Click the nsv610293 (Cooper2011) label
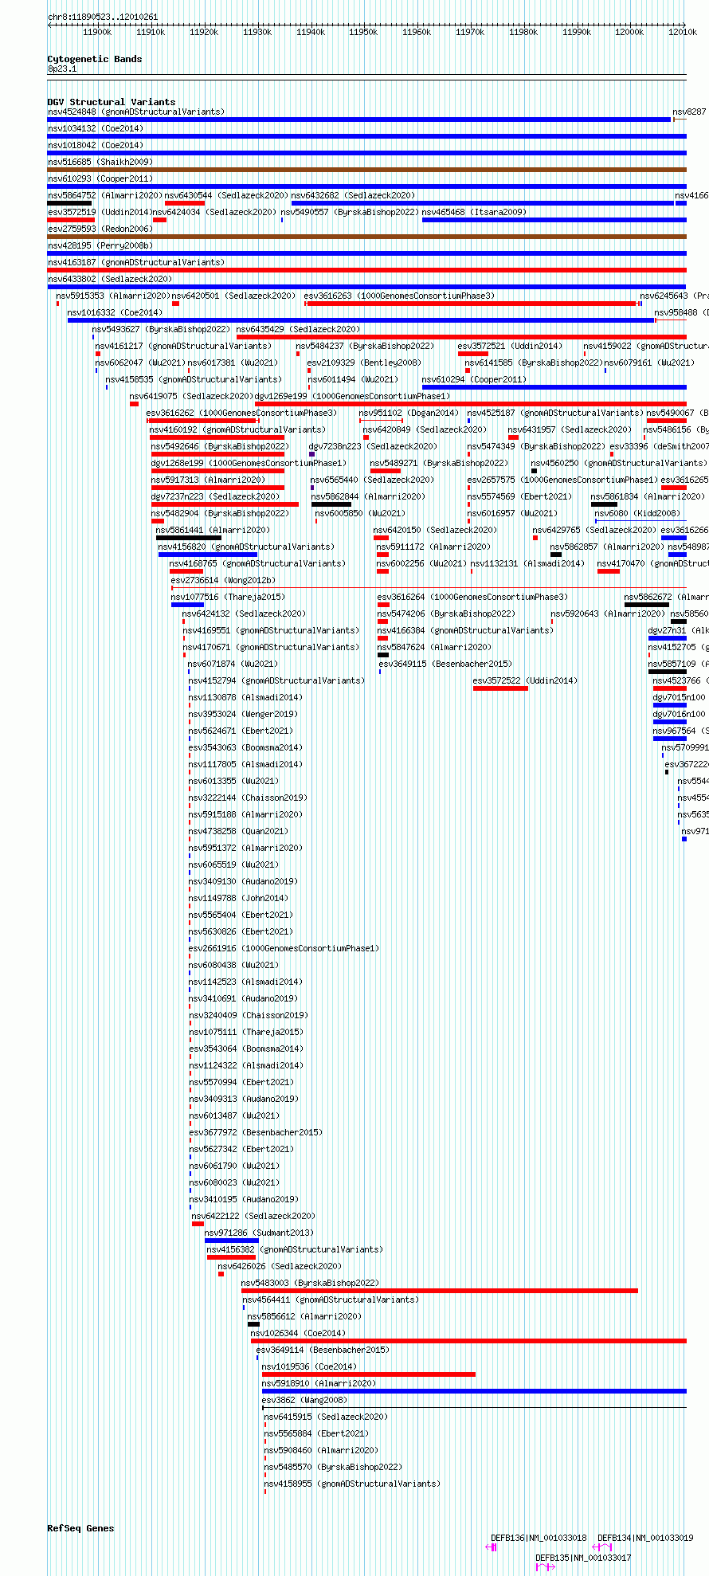 [100, 178]
